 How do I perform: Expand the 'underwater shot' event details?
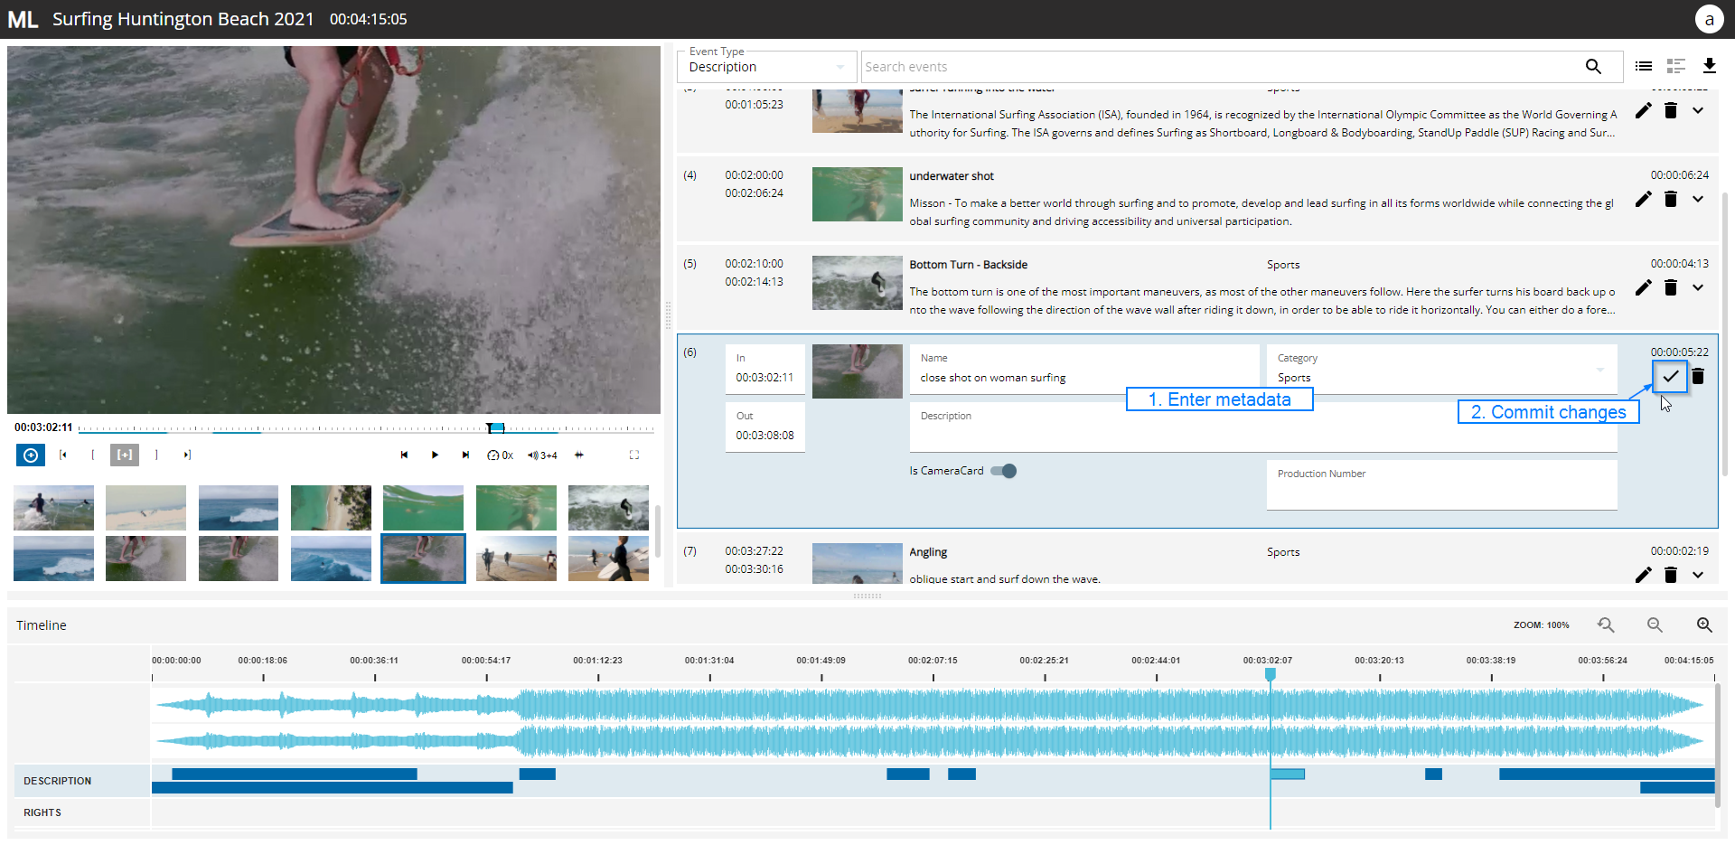(x=1698, y=199)
